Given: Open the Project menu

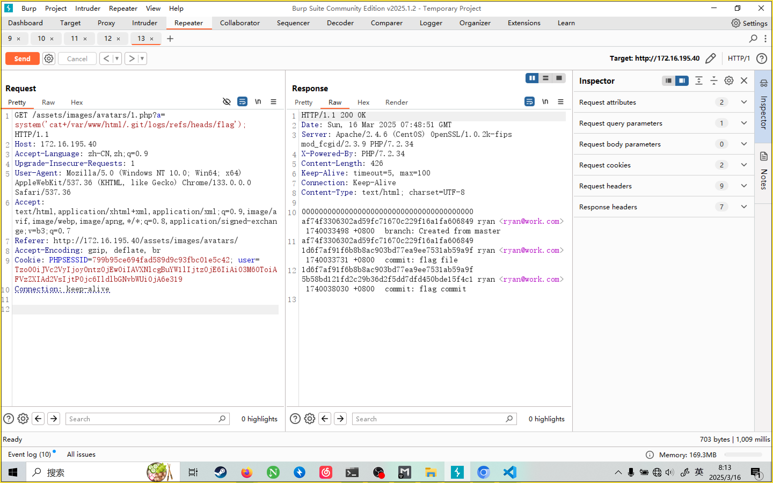Looking at the screenshot, I should click(56, 8).
